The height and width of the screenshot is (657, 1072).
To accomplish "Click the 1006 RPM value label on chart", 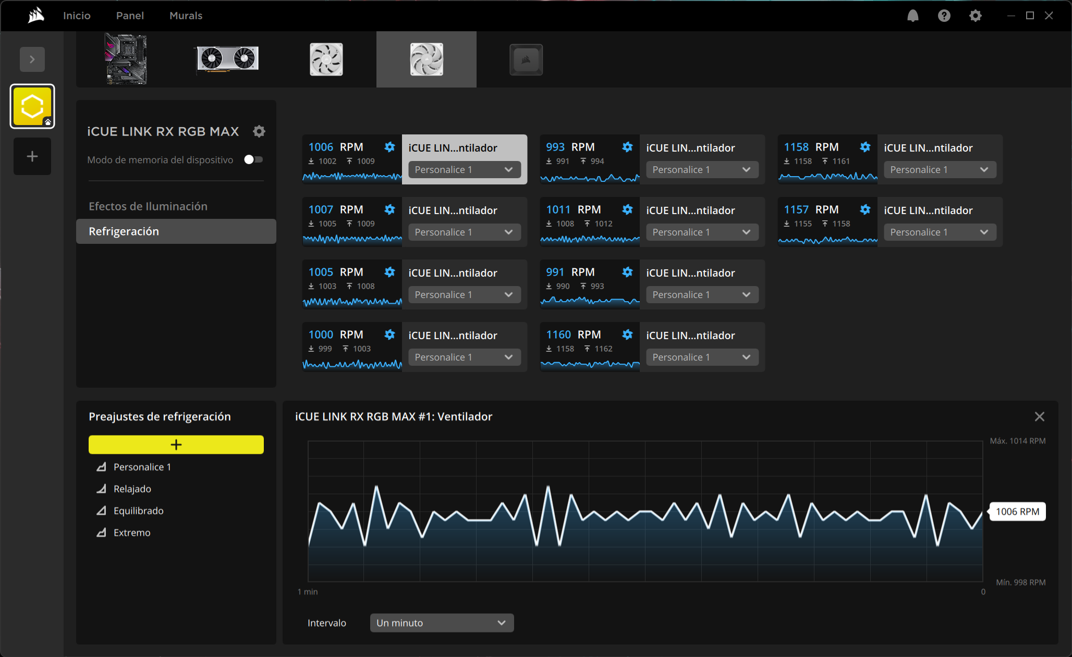I will (x=1017, y=512).
